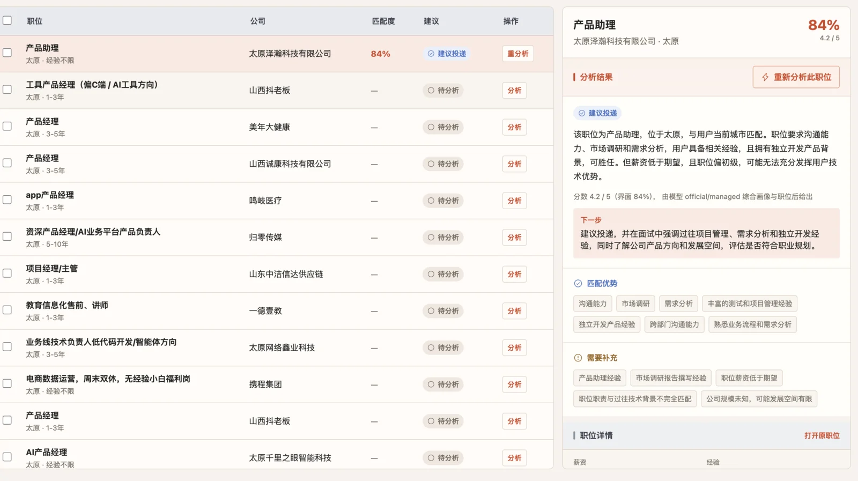Click warning icon beside 需要补充 heading
Image resolution: width=858 pixels, height=481 pixels.
point(578,358)
